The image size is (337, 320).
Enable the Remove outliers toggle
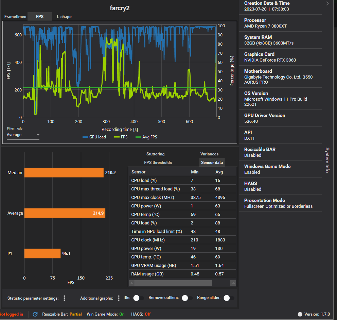187,298
